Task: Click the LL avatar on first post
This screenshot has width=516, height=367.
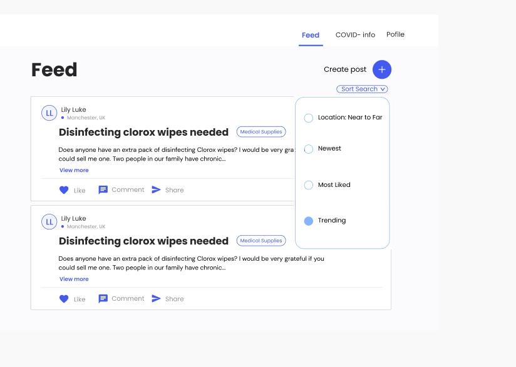Action: pos(49,113)
